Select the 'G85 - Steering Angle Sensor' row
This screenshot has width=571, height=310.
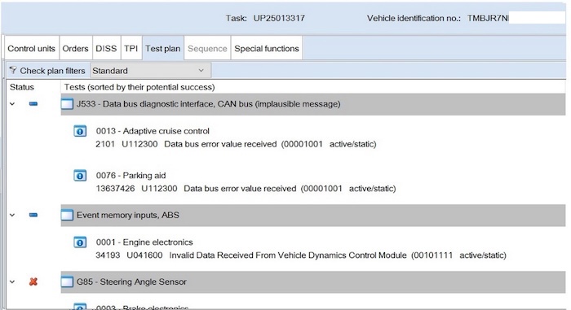[x=313, y=282]
